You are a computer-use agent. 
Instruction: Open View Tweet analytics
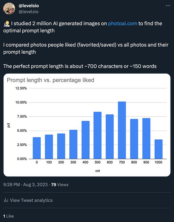click(31, 200)
